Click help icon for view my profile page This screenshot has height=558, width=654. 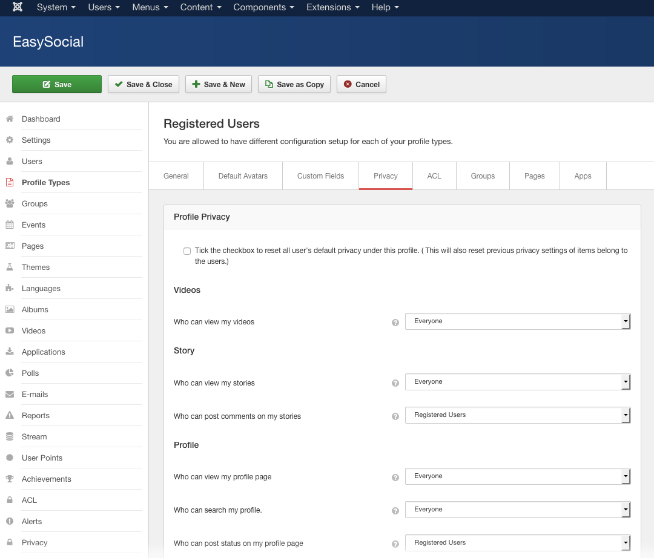[395, 478]
